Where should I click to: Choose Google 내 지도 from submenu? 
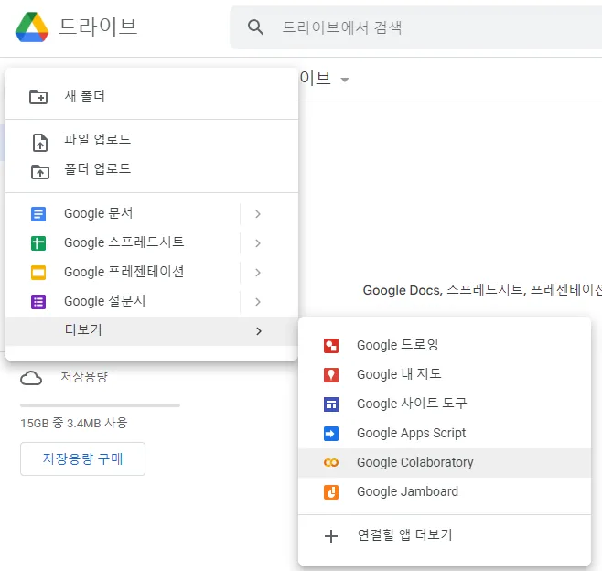tap(445, 374)
